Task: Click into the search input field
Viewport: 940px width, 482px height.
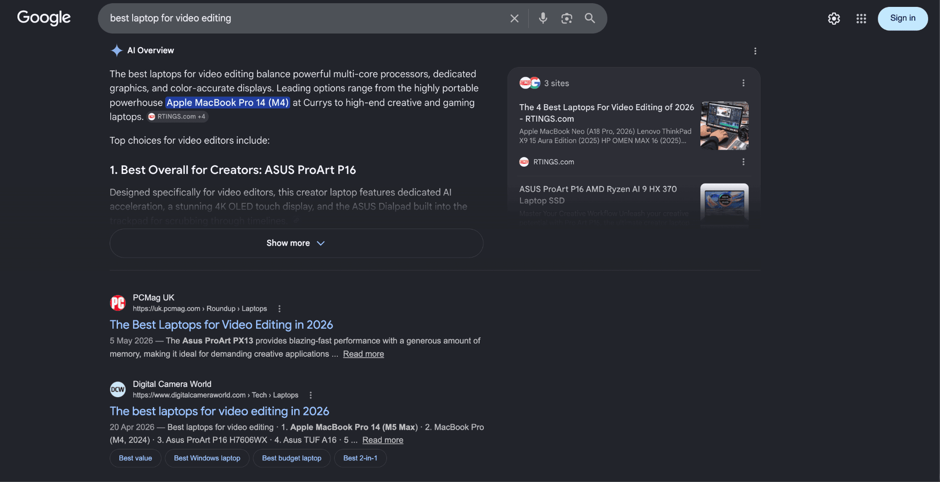Action: pos(303,18)
